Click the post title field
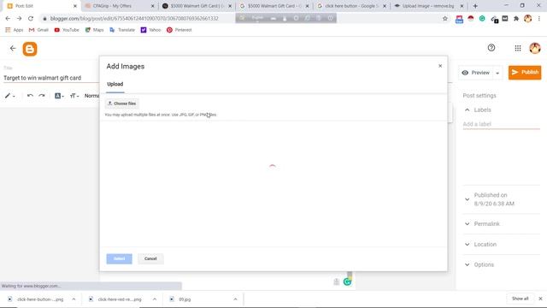This screenshot has height=308, width=547. [x=51, y=78]
